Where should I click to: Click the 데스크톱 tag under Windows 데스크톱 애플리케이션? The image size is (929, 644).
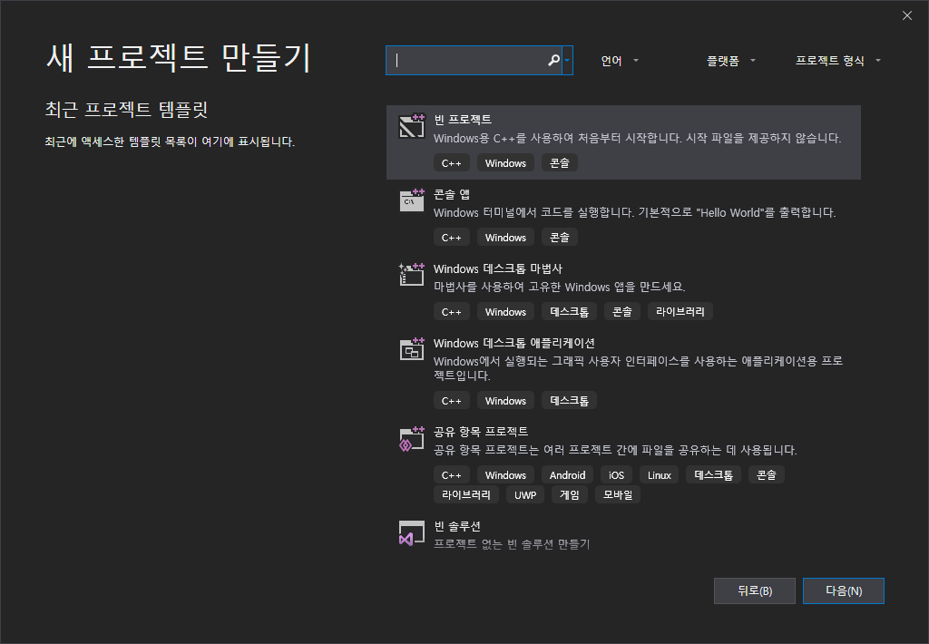[x=569, y=401]
